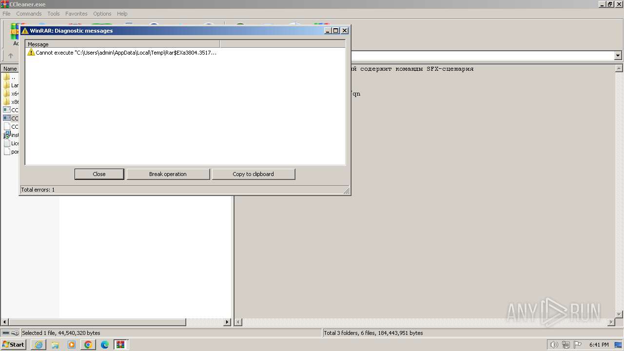Screen dimensions: 624x351
Task: Open the Help menu
Action: pos(122,14)
